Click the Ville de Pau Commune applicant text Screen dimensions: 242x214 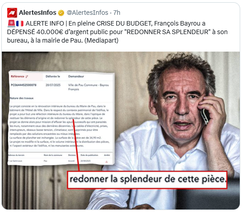coord(89,87)
